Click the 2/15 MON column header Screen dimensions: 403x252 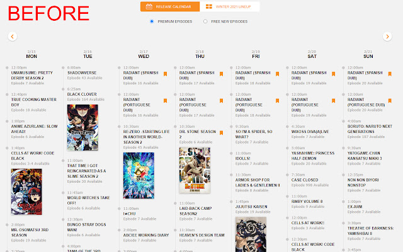(x=31, y=54)
